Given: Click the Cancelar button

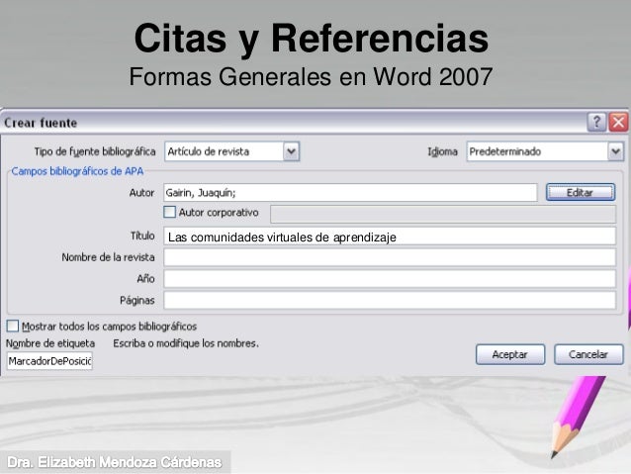Looking at the screenshot, I should [588, 354].
